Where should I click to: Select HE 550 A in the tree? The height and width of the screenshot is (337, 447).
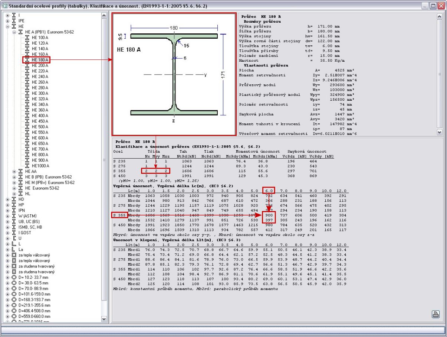pos(40,132)
